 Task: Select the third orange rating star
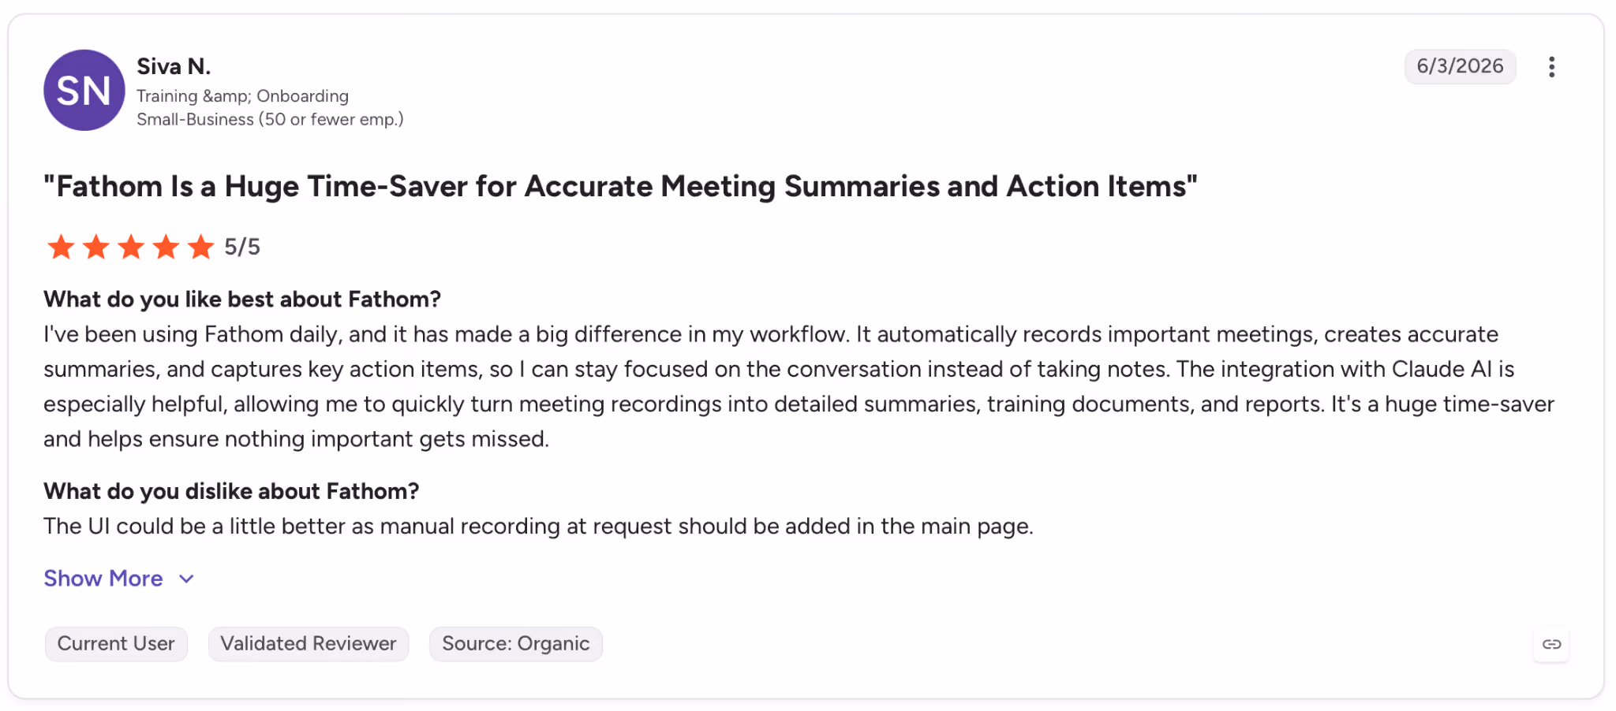(x=131, y=247)
